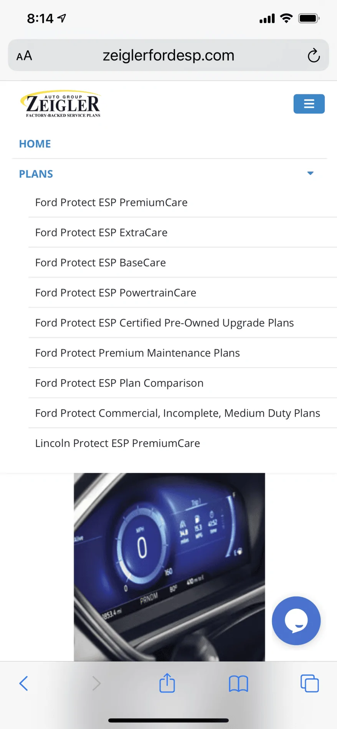Tap the Safari share icon
Image resolution: width=337 pixels, height=729 pixels.
click(167, 683)
